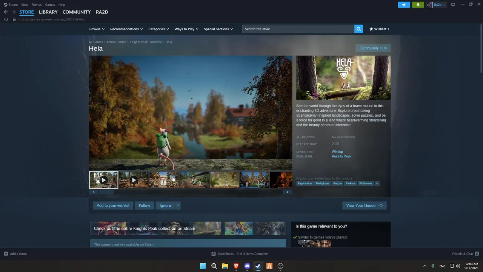This screenshot has width=483, height=272.
Task: Click View Your Queue
Action: pos(365,206)
